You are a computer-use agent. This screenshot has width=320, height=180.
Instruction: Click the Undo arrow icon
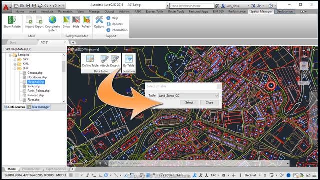[46, 6]
